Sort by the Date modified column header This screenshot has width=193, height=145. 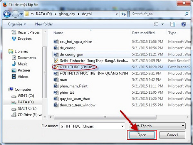click(x=143, y=33)
